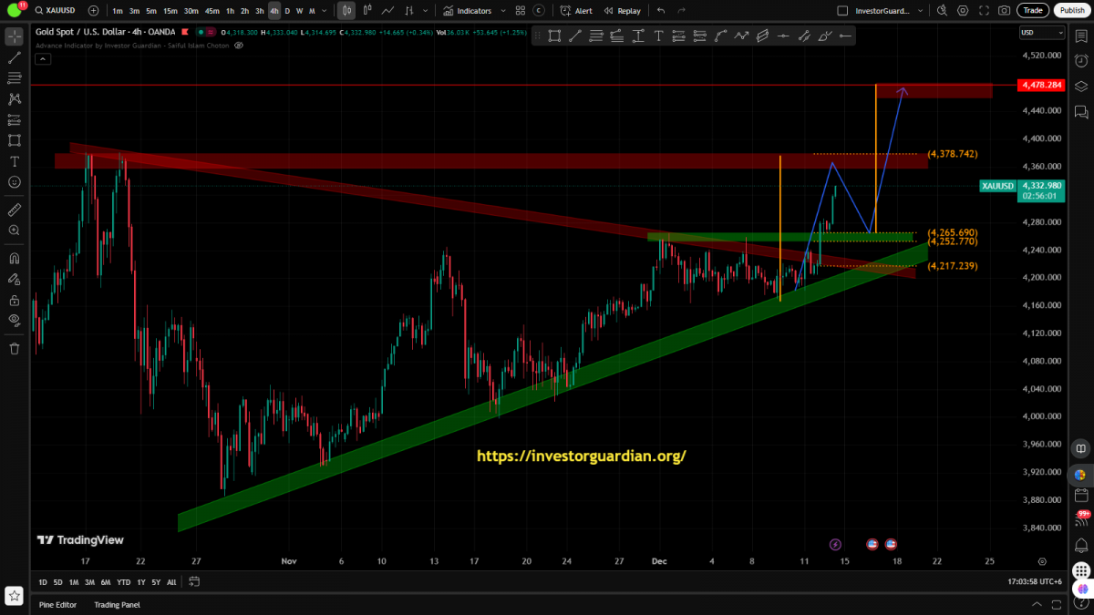This screenshot has height=615, width=1094.
Task: Toggle visibility of Advance Indicator eye icon
Action: click(239, 45)
